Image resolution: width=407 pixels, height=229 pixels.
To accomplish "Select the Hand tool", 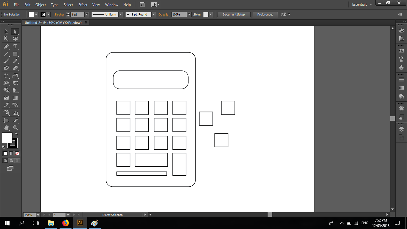I will point(6,128).
